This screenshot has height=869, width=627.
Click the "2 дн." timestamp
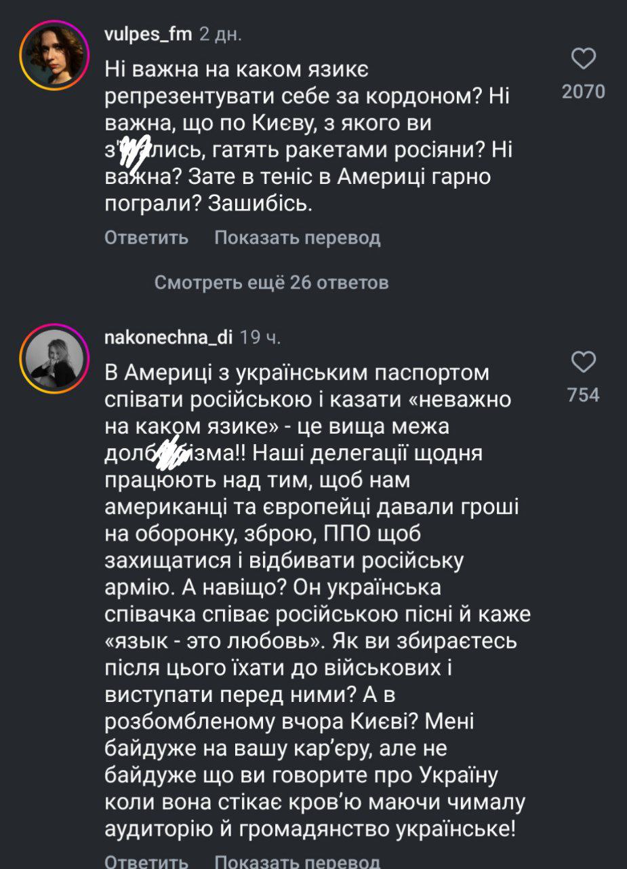[220, 35]
